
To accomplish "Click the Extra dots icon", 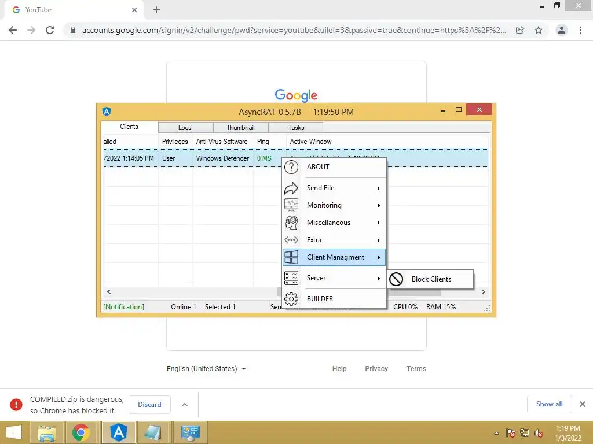I will coord(291,240).
